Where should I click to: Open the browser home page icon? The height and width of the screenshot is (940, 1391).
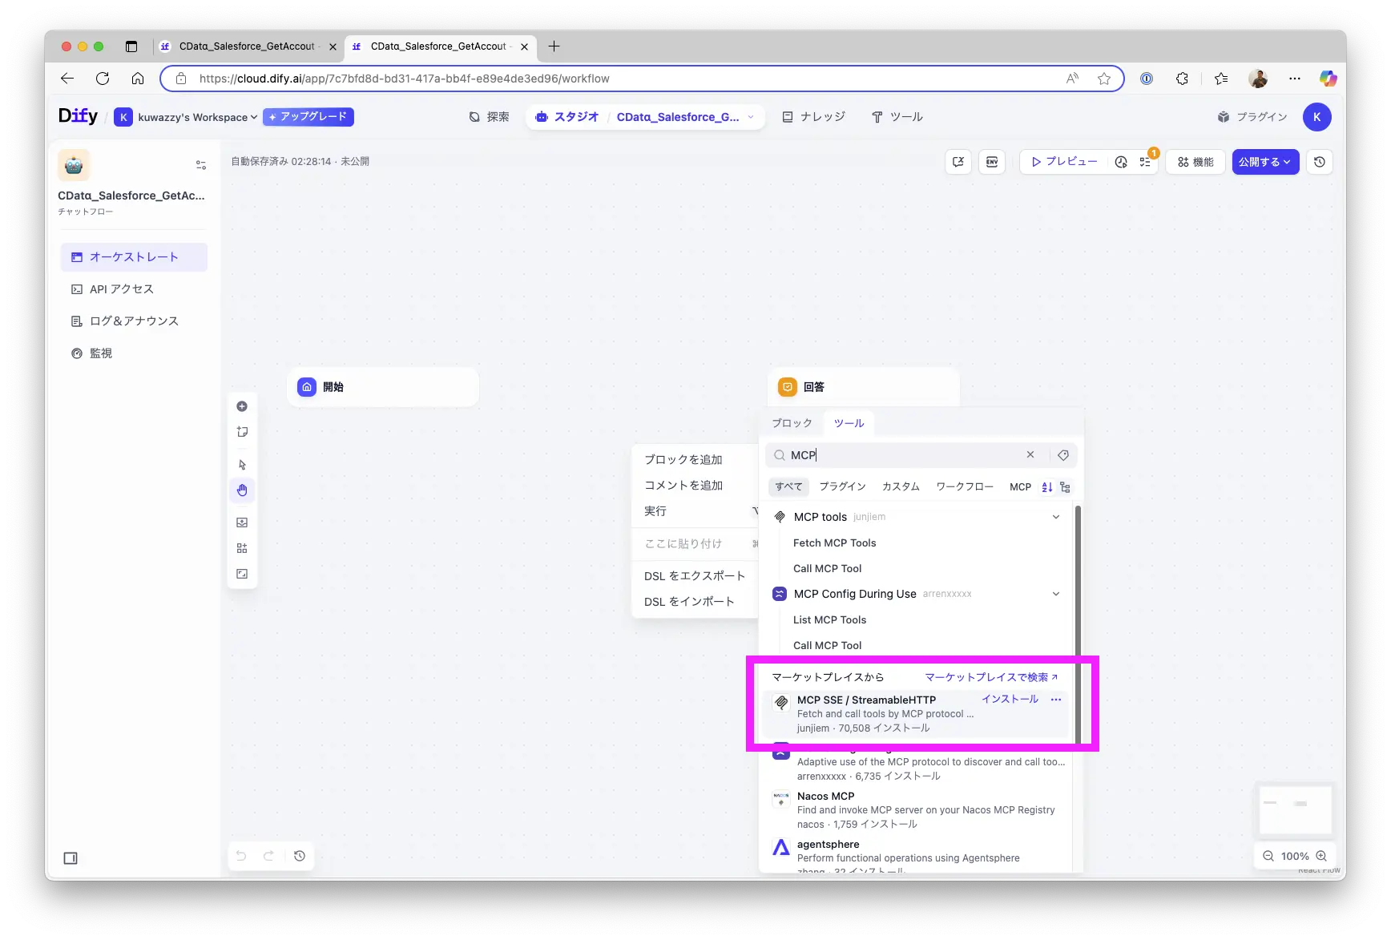(138, 79)
